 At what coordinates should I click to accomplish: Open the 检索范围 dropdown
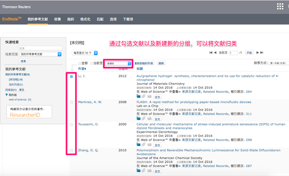pyautogui.click(x=40, y=54)
